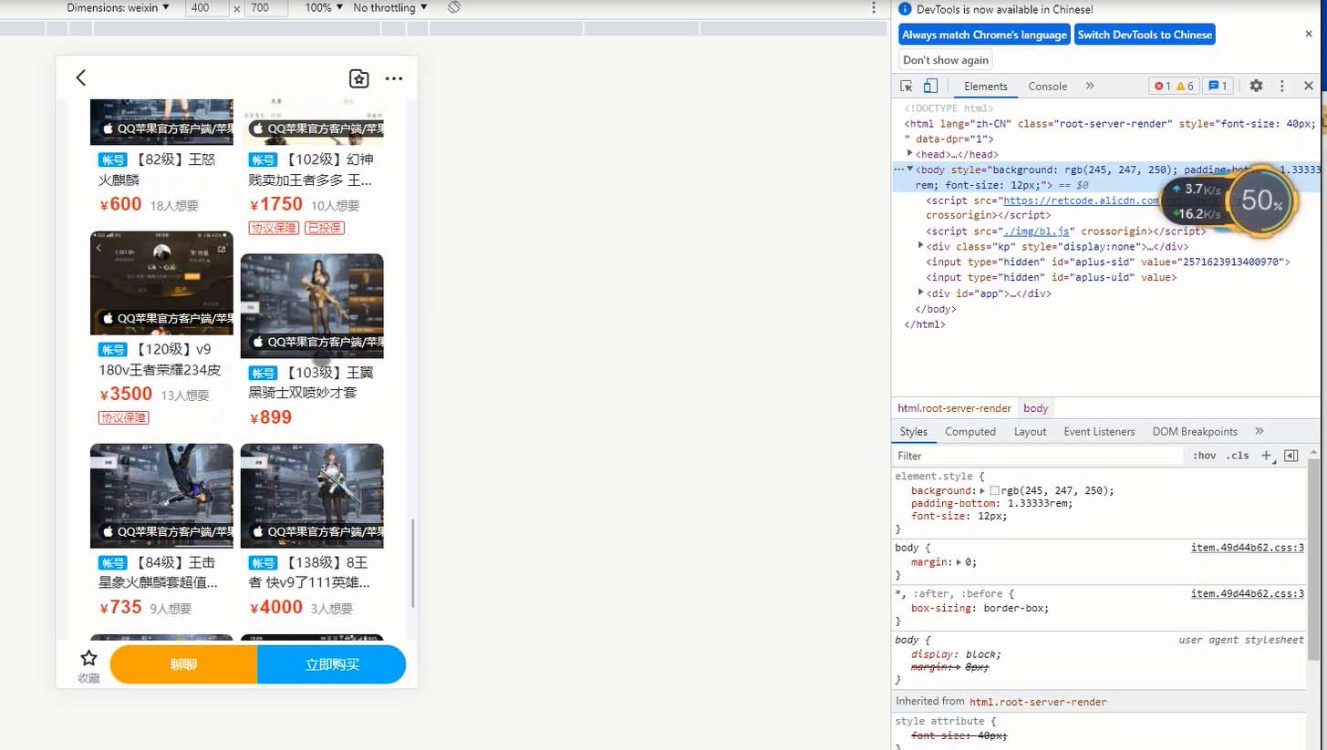Click the rotate screen icon

pos(454,7)
